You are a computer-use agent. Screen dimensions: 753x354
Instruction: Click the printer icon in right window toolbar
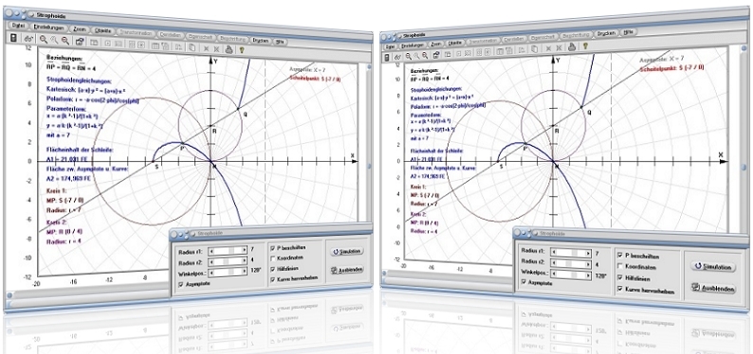(572, 46)
